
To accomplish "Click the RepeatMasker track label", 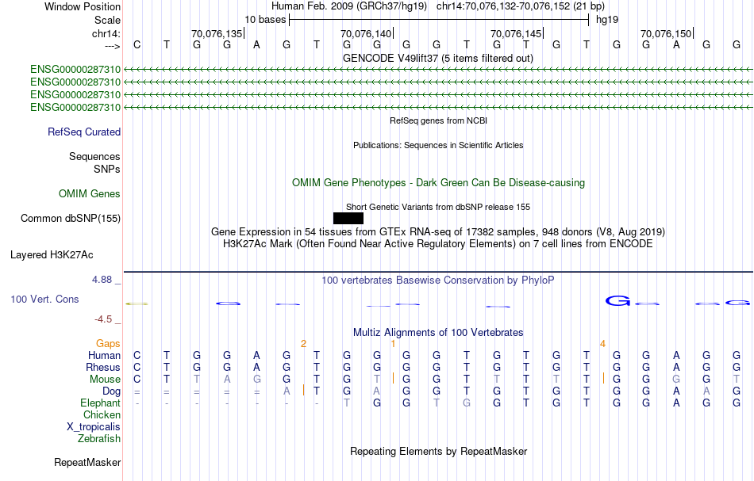I will pyautogui.click(x=87, y=462).
